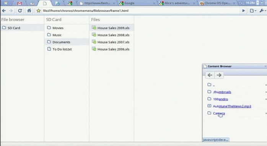
Task: Click the 100andro folder icon
Action: [209, 99]
